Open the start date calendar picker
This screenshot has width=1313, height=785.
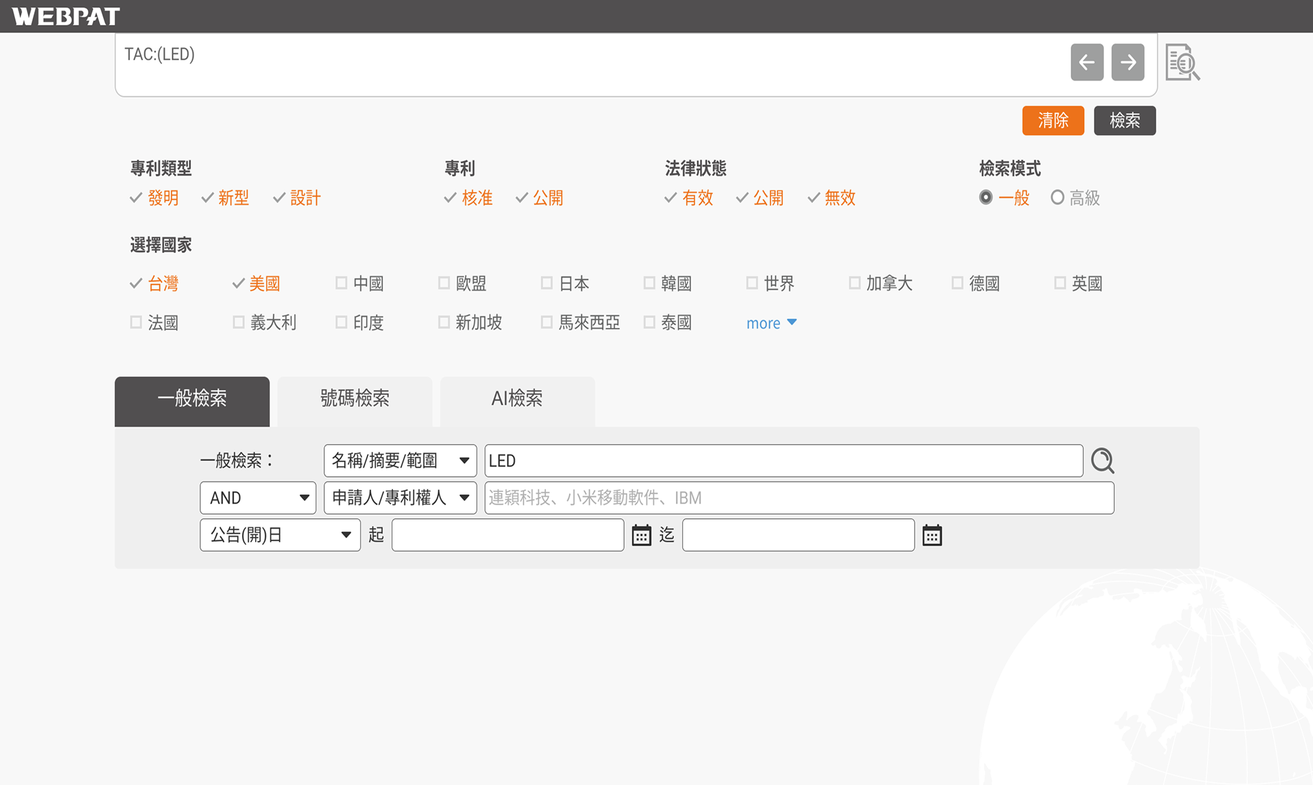click(x=641, y=535)
